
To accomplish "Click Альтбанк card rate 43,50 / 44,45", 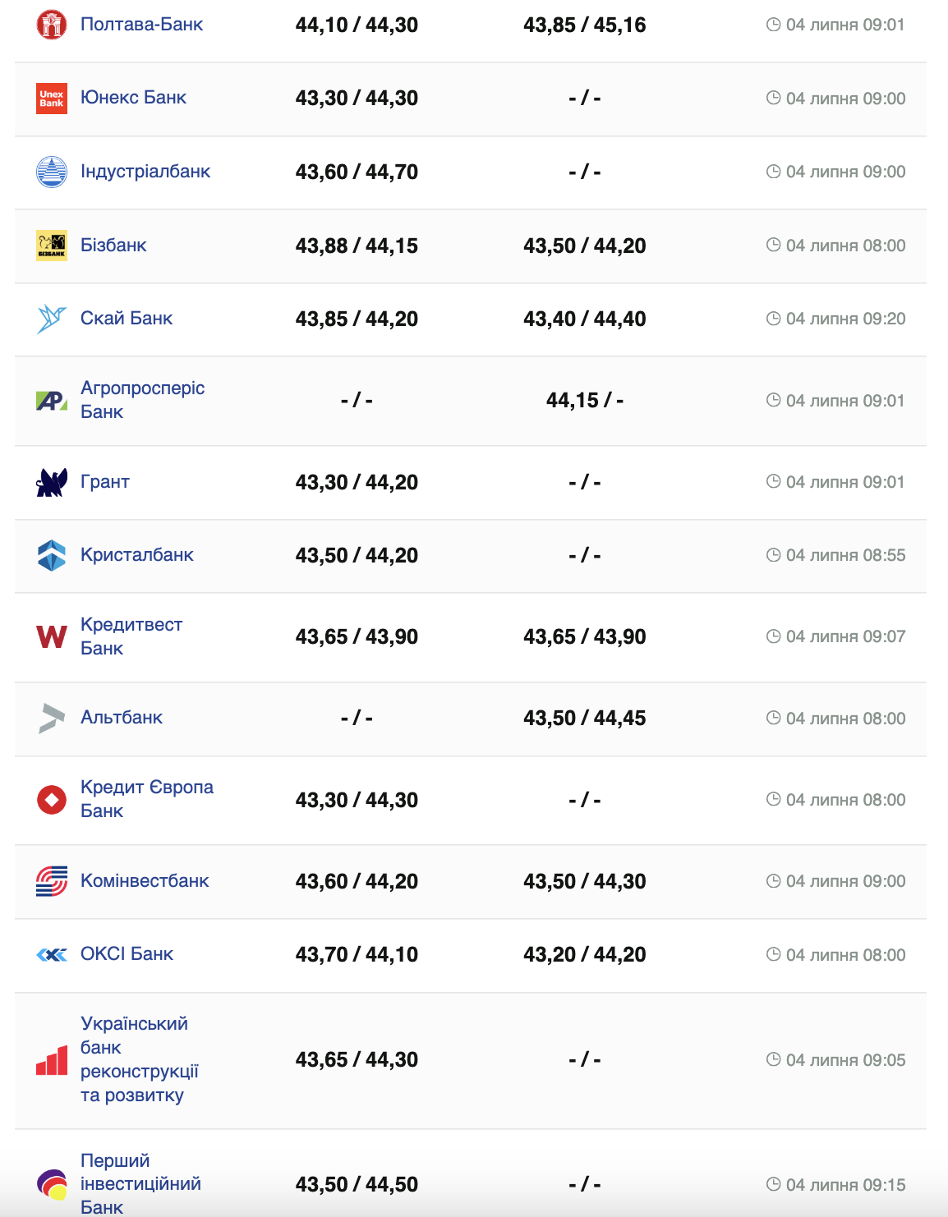I will [584, 719].
